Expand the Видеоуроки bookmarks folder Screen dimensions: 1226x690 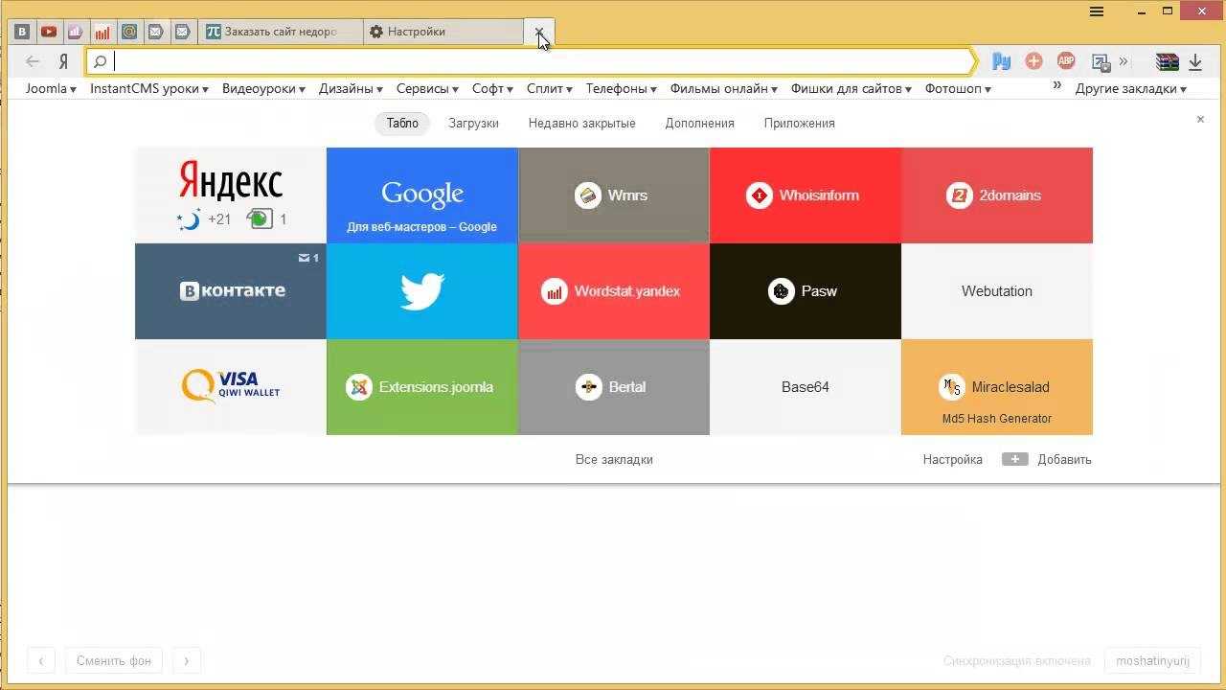[x=263, y=88]
